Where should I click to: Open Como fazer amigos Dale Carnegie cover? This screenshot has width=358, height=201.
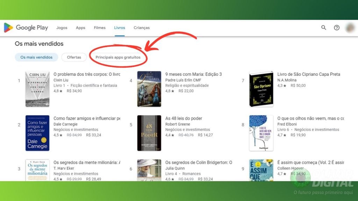37,133
